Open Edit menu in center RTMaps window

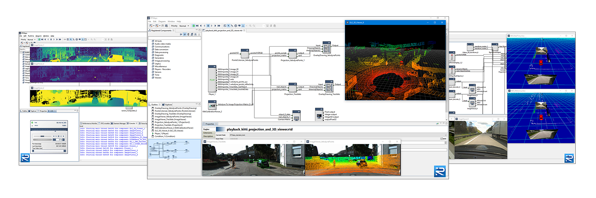[155, 21]
